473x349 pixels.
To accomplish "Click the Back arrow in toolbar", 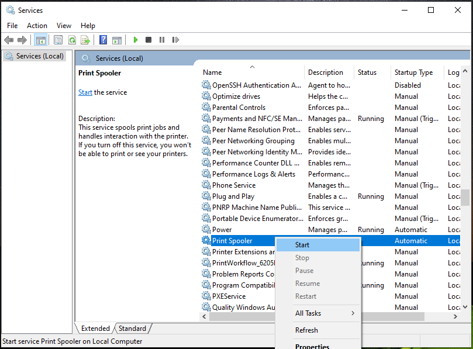I will tap(9, 40).
